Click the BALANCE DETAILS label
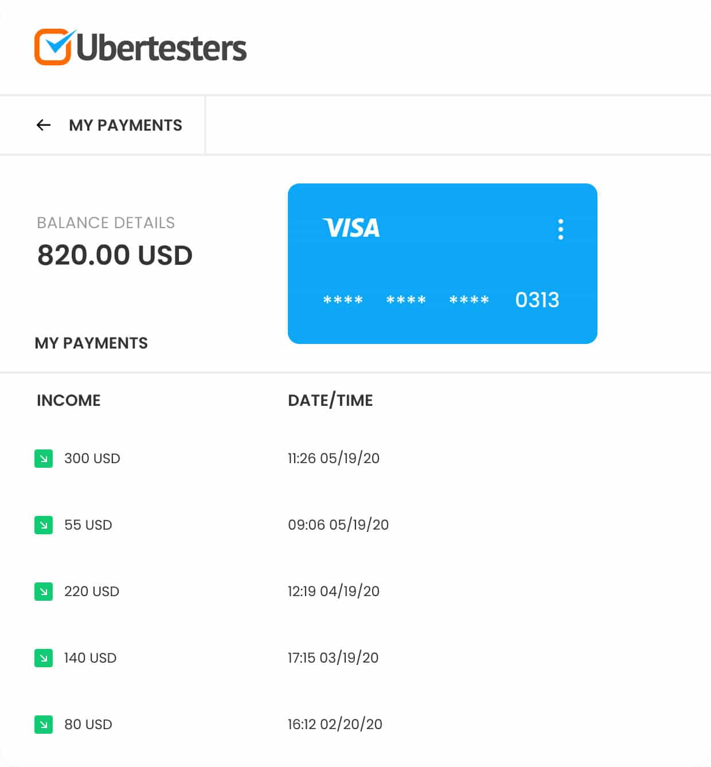Screen dimensions: 711x767 (x=106, y=223)
